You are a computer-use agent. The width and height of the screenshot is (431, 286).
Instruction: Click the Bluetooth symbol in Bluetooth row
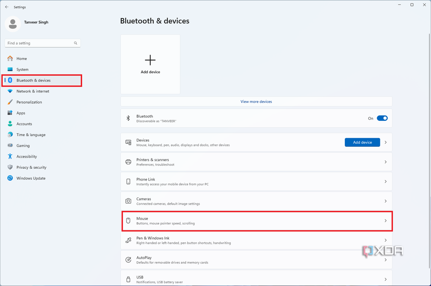(128, 118)
